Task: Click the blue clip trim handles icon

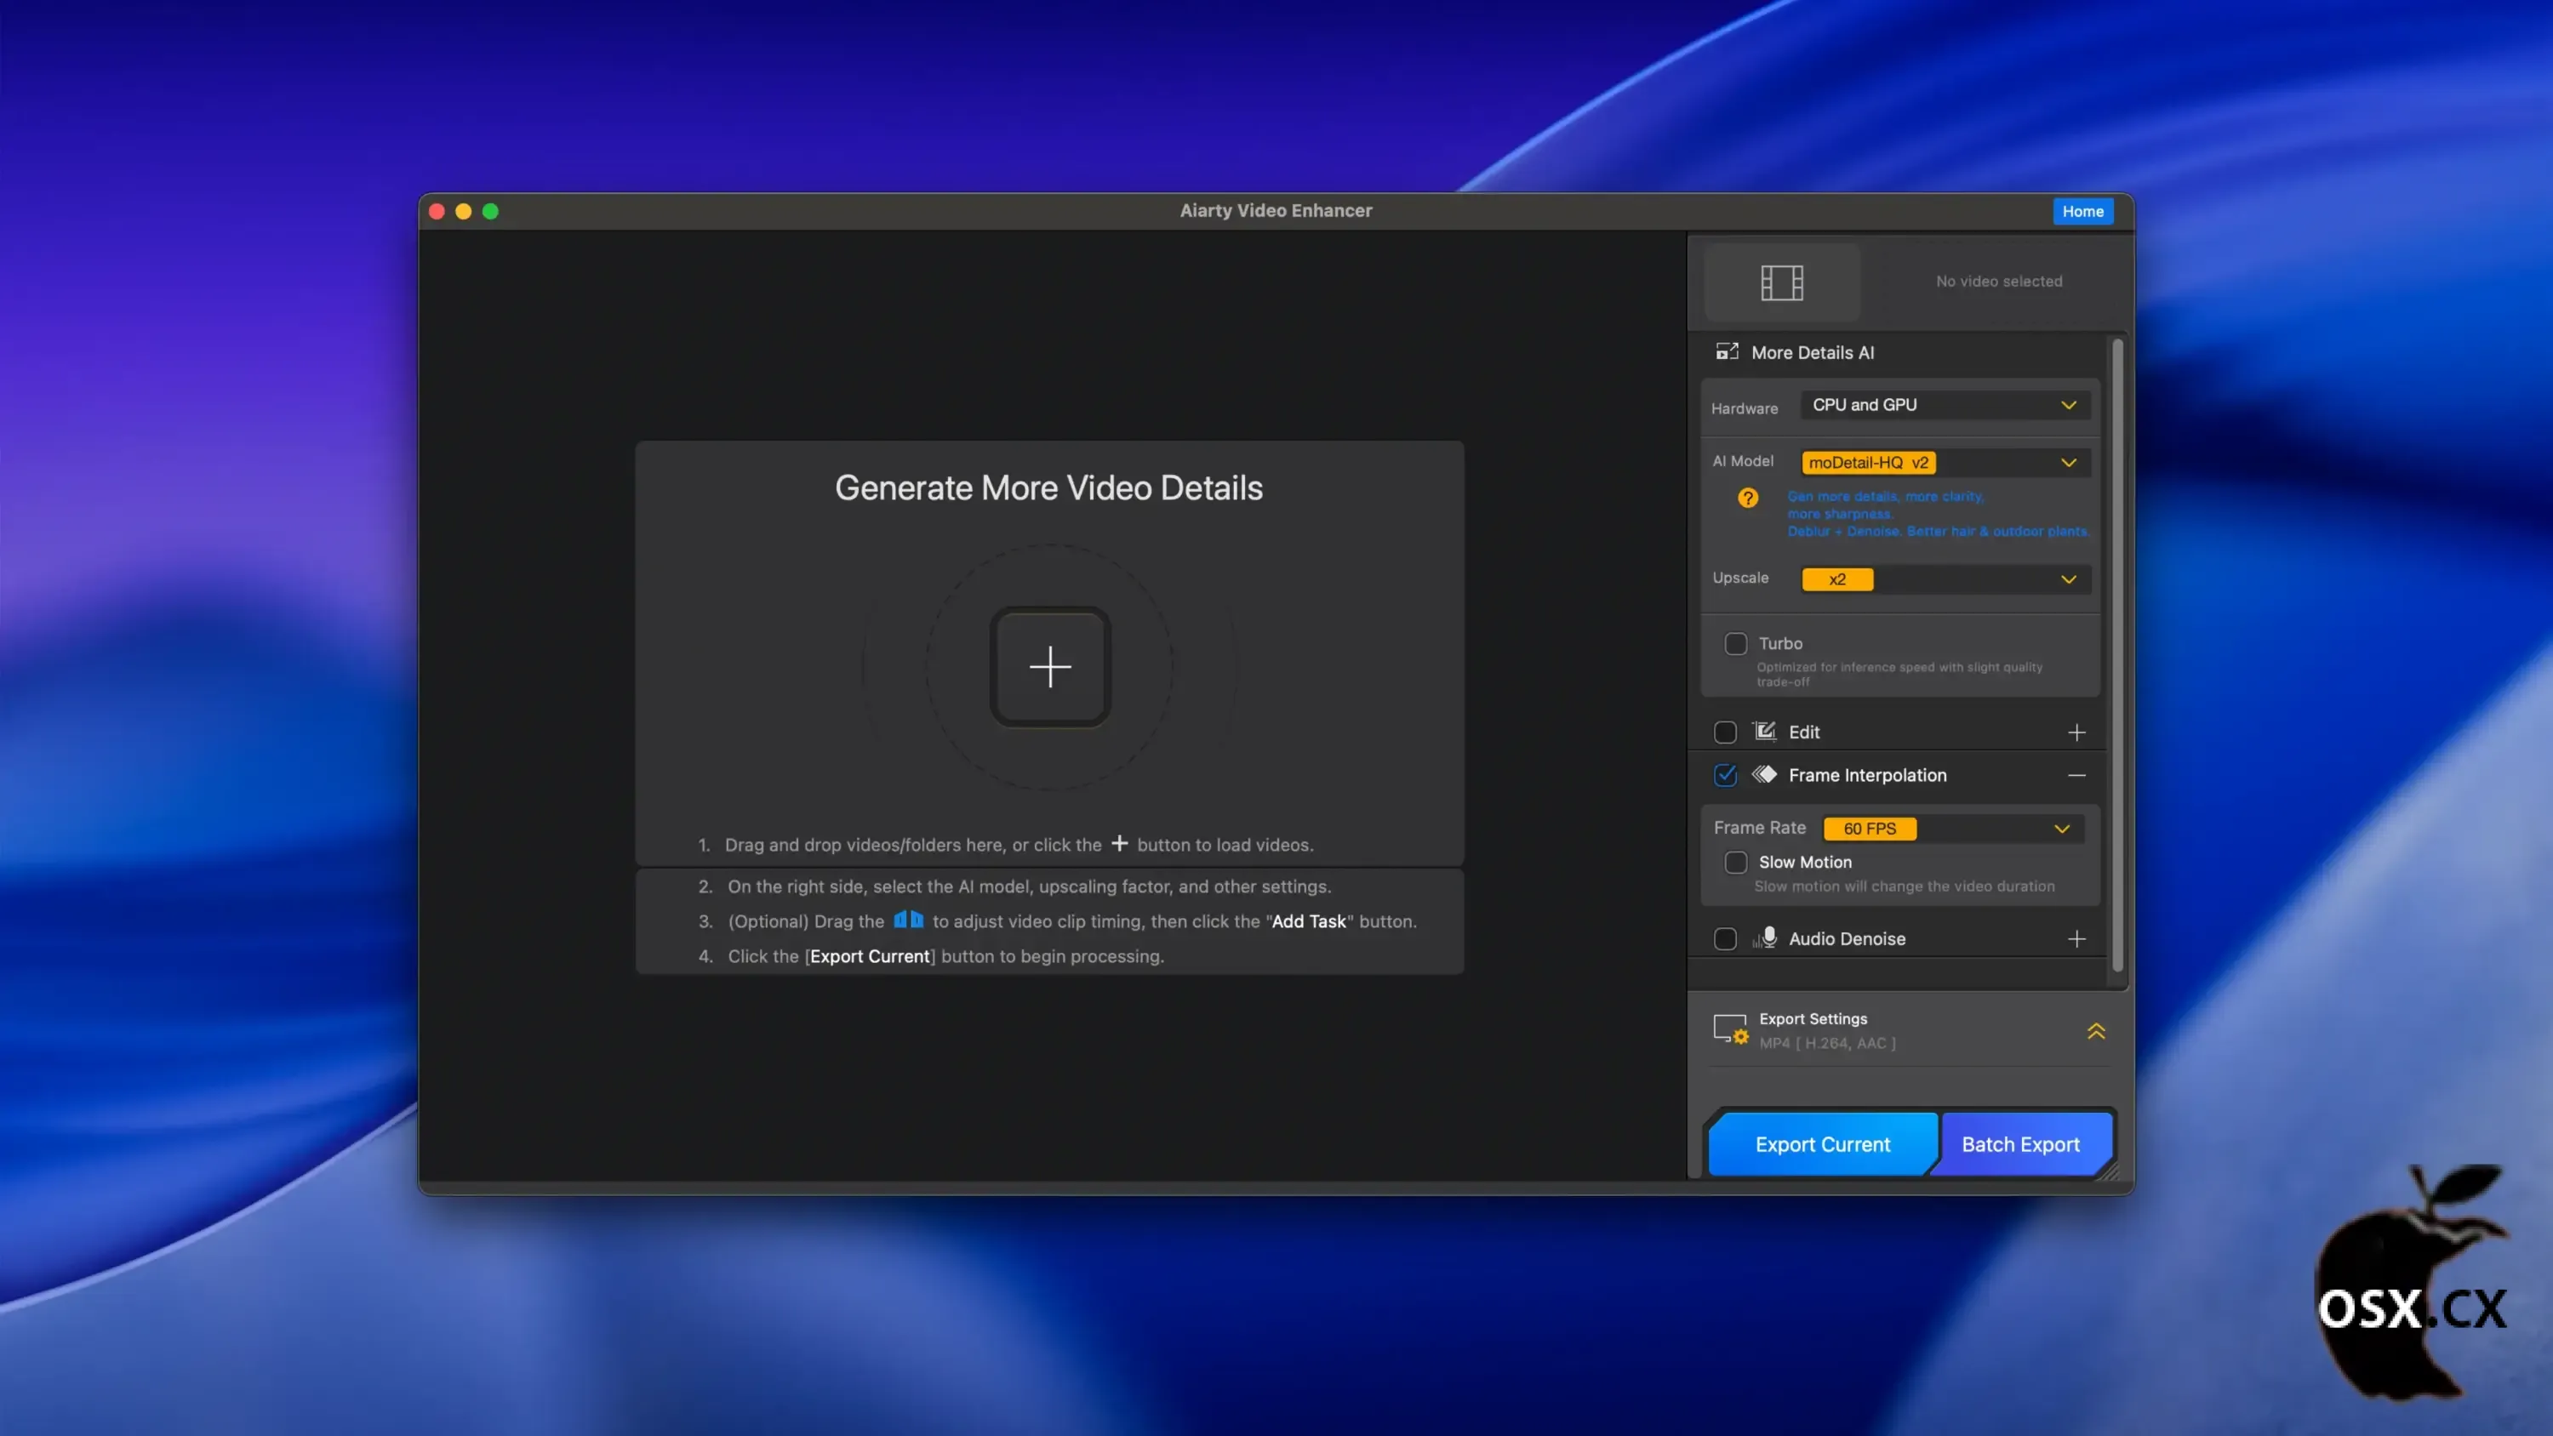Action: coord(908,920)
